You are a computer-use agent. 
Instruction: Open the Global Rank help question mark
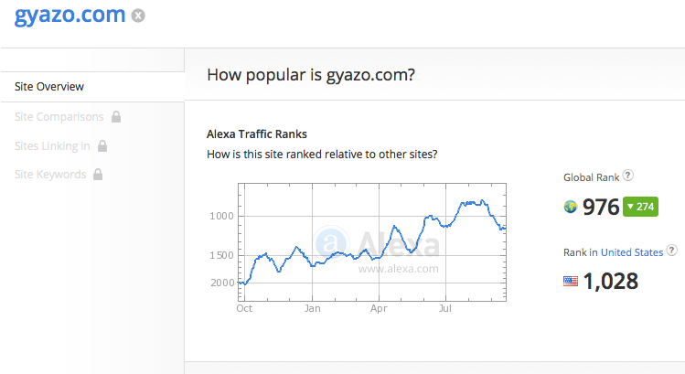(627, 176)
